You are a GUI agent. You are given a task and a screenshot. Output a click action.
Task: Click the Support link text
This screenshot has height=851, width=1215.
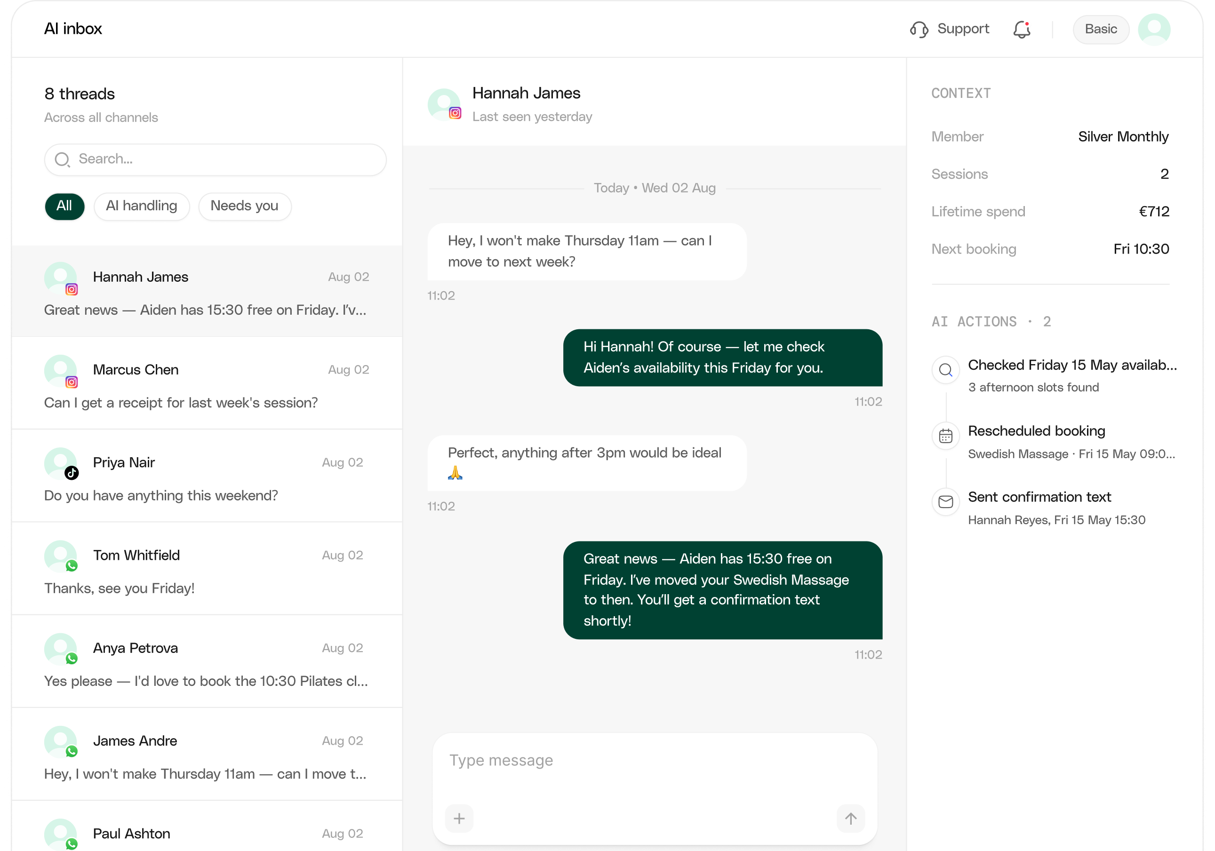coord(963,29)
